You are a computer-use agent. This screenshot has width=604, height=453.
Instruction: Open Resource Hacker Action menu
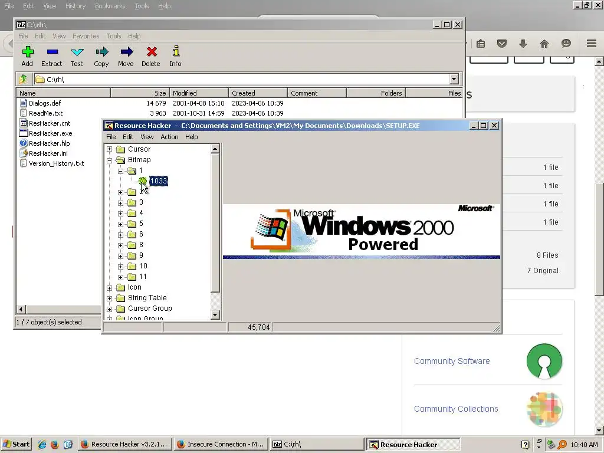point(169,137)
